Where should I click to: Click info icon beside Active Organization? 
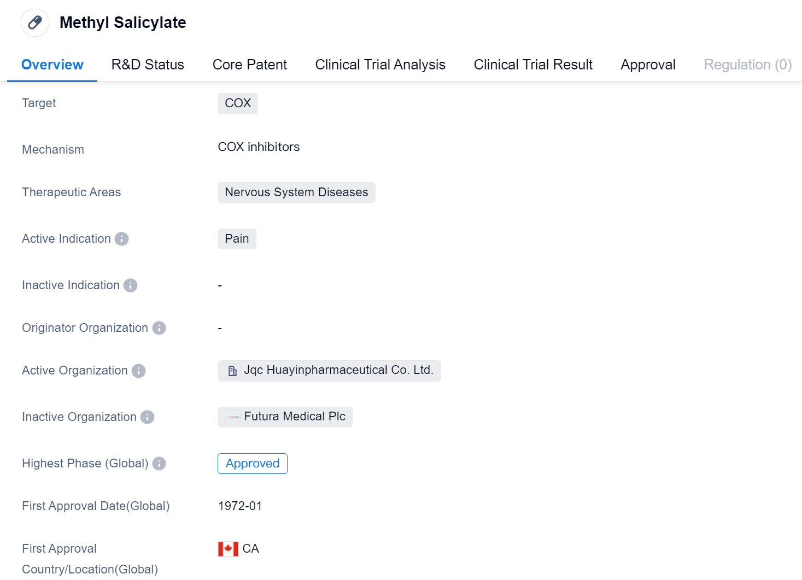tap(139, 371)
